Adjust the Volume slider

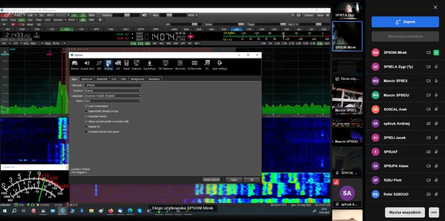point(126,16)
